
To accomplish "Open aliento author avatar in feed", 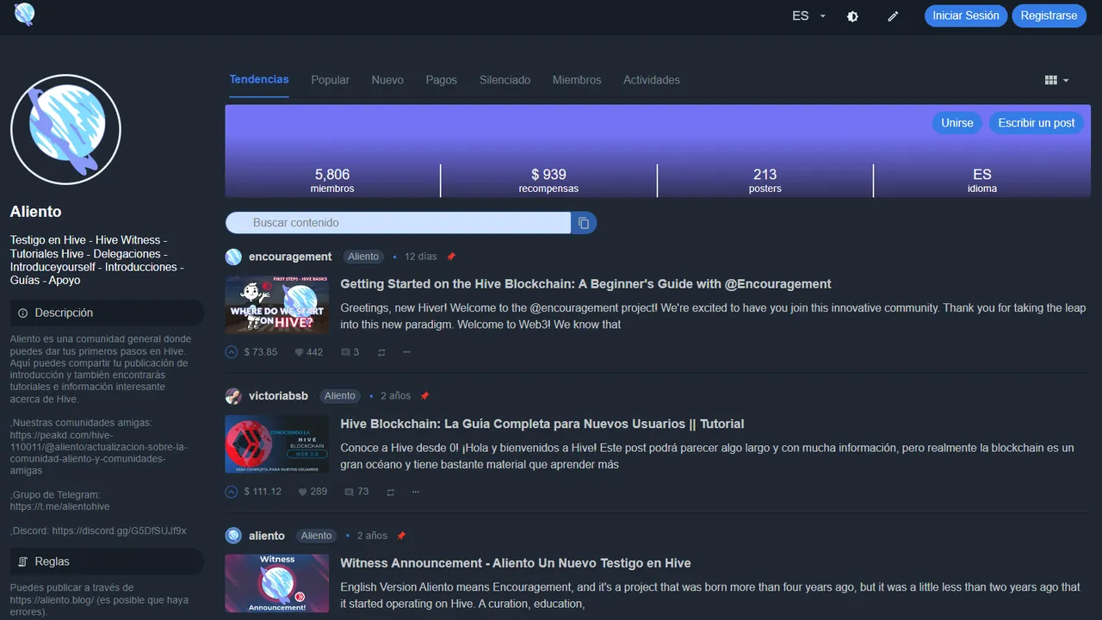I will coord(233,536).
